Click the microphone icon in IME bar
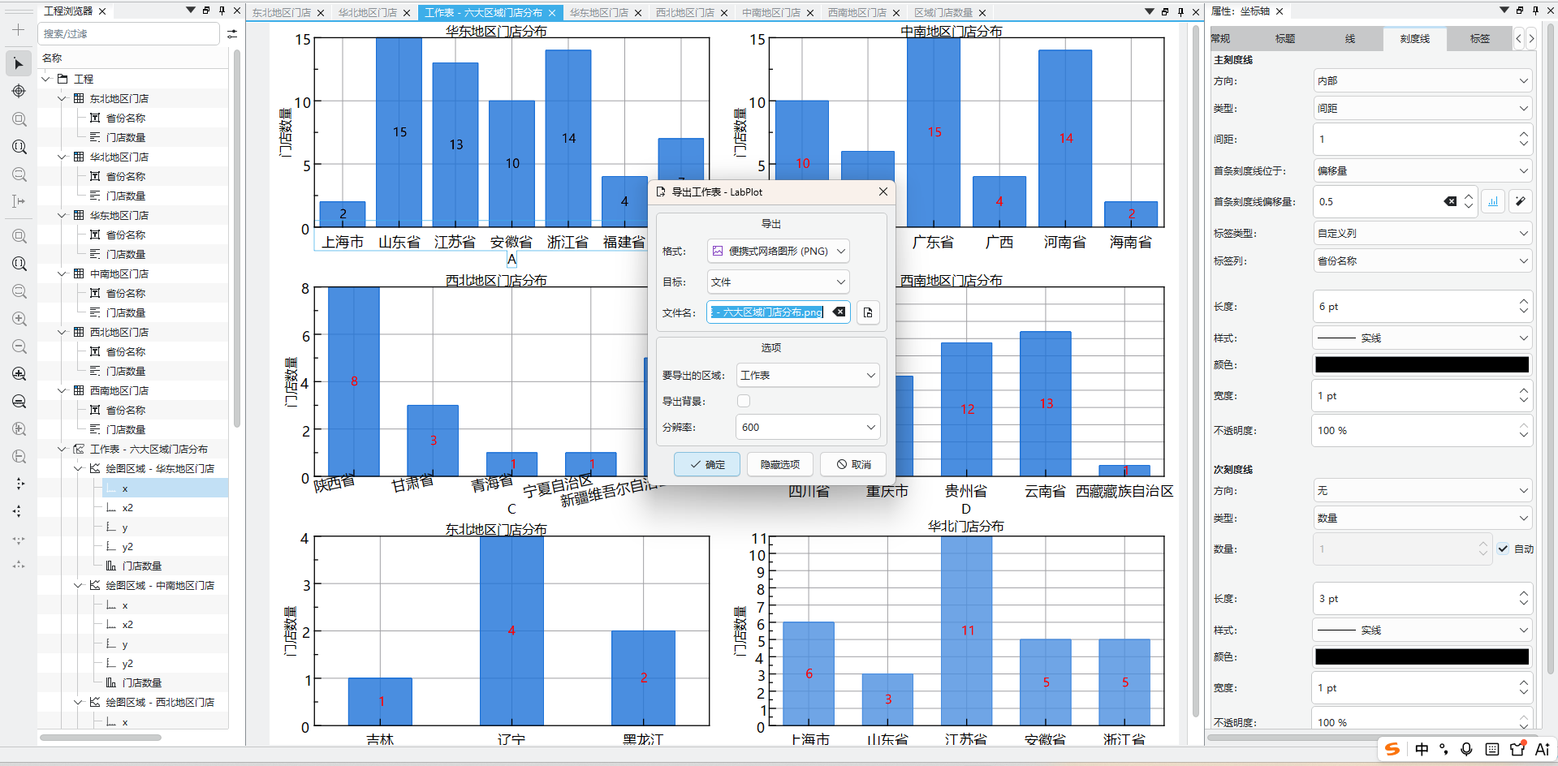This screenshot has height=766, width=1558. point(1466,749)
